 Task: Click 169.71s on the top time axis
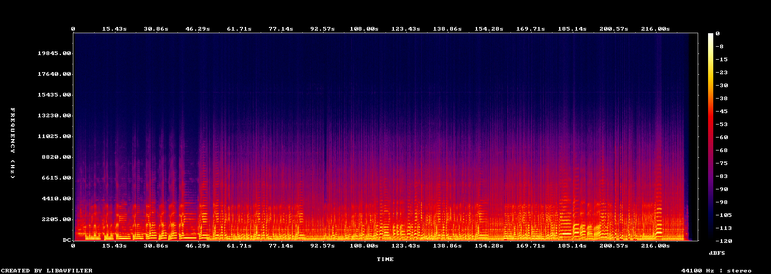531,29
